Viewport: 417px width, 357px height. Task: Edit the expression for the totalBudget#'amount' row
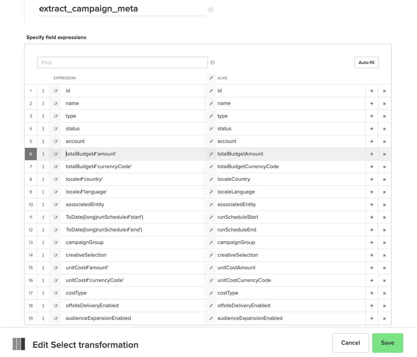(56, 154)
